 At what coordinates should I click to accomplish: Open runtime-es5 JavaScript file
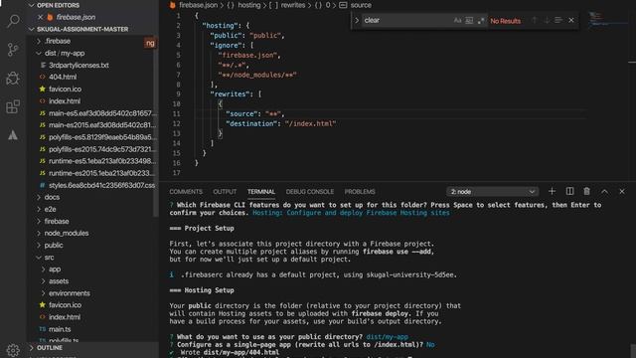101,161
